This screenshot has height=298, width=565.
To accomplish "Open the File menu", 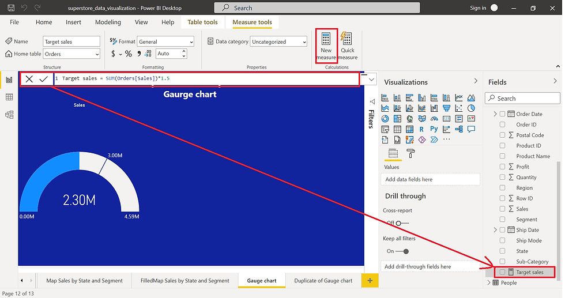I will [14, 22].
